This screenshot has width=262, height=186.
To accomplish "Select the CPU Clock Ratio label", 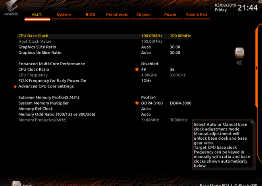I will 34,69.
